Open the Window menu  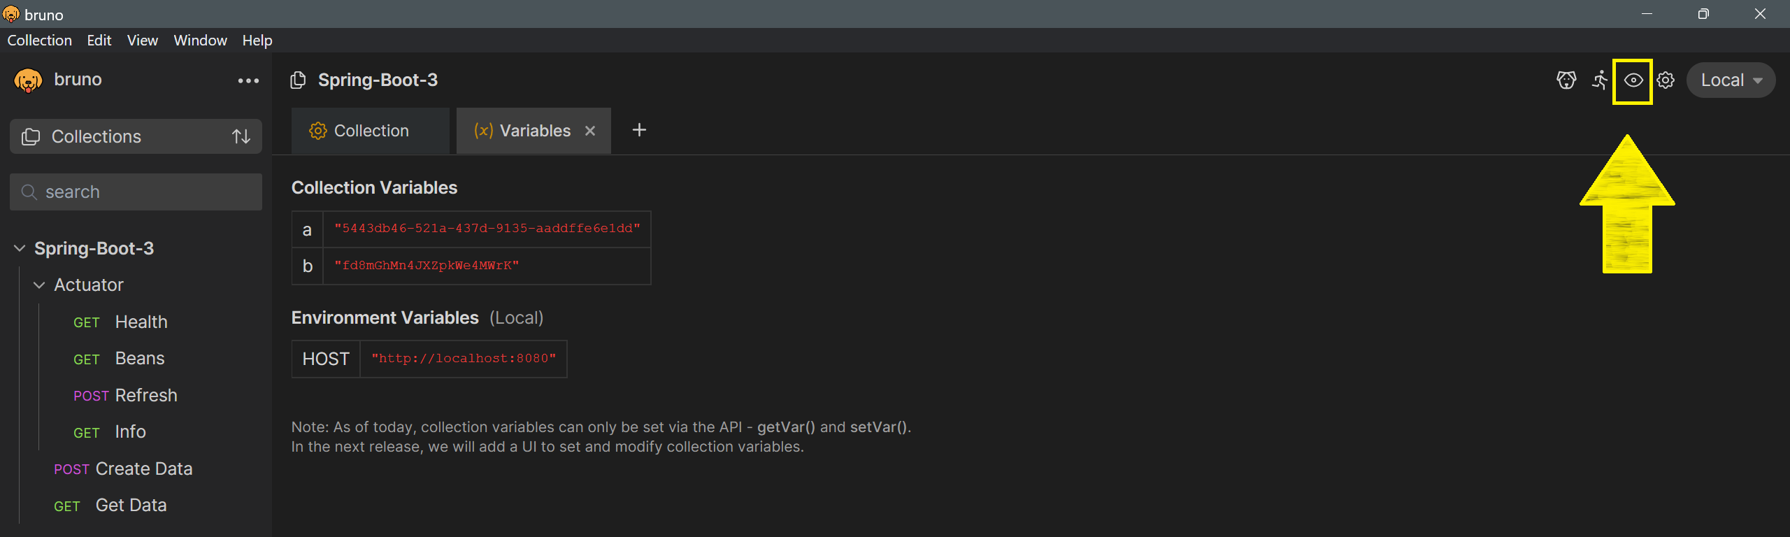point(200,41)
